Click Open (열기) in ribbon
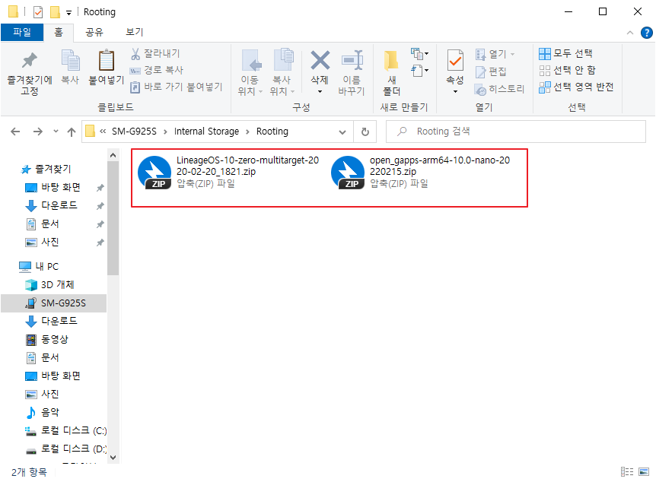656x482 pixels. click(x=495, y=54)
